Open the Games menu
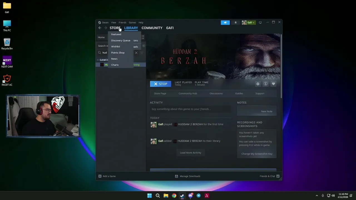356x200 pixels. coord(132,22)
